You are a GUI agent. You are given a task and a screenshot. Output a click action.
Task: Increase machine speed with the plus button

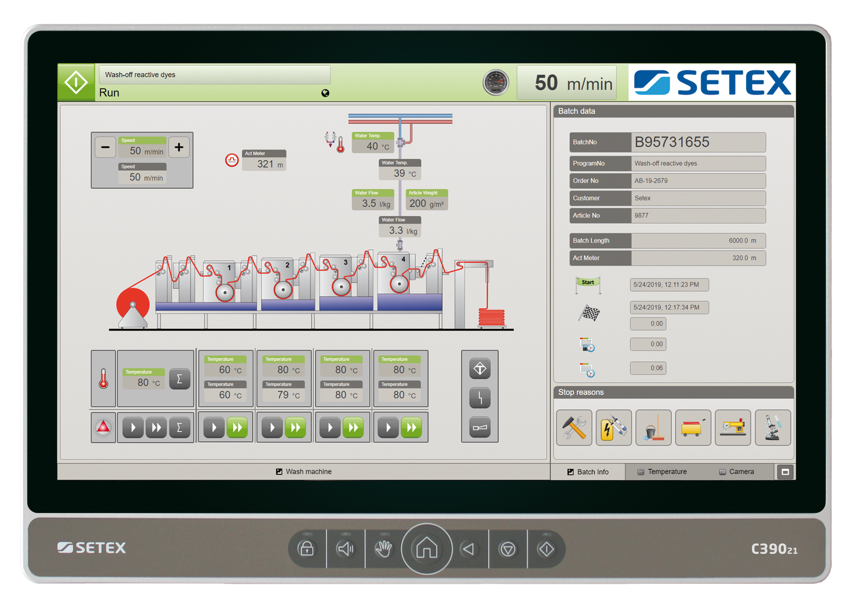179,147
